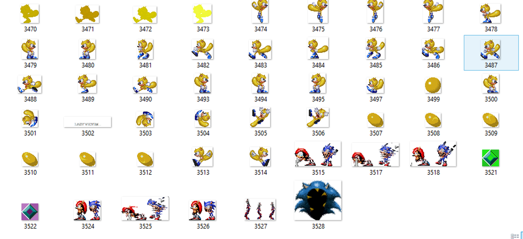Select large blue spiky creature 3528

coord(318,200)
